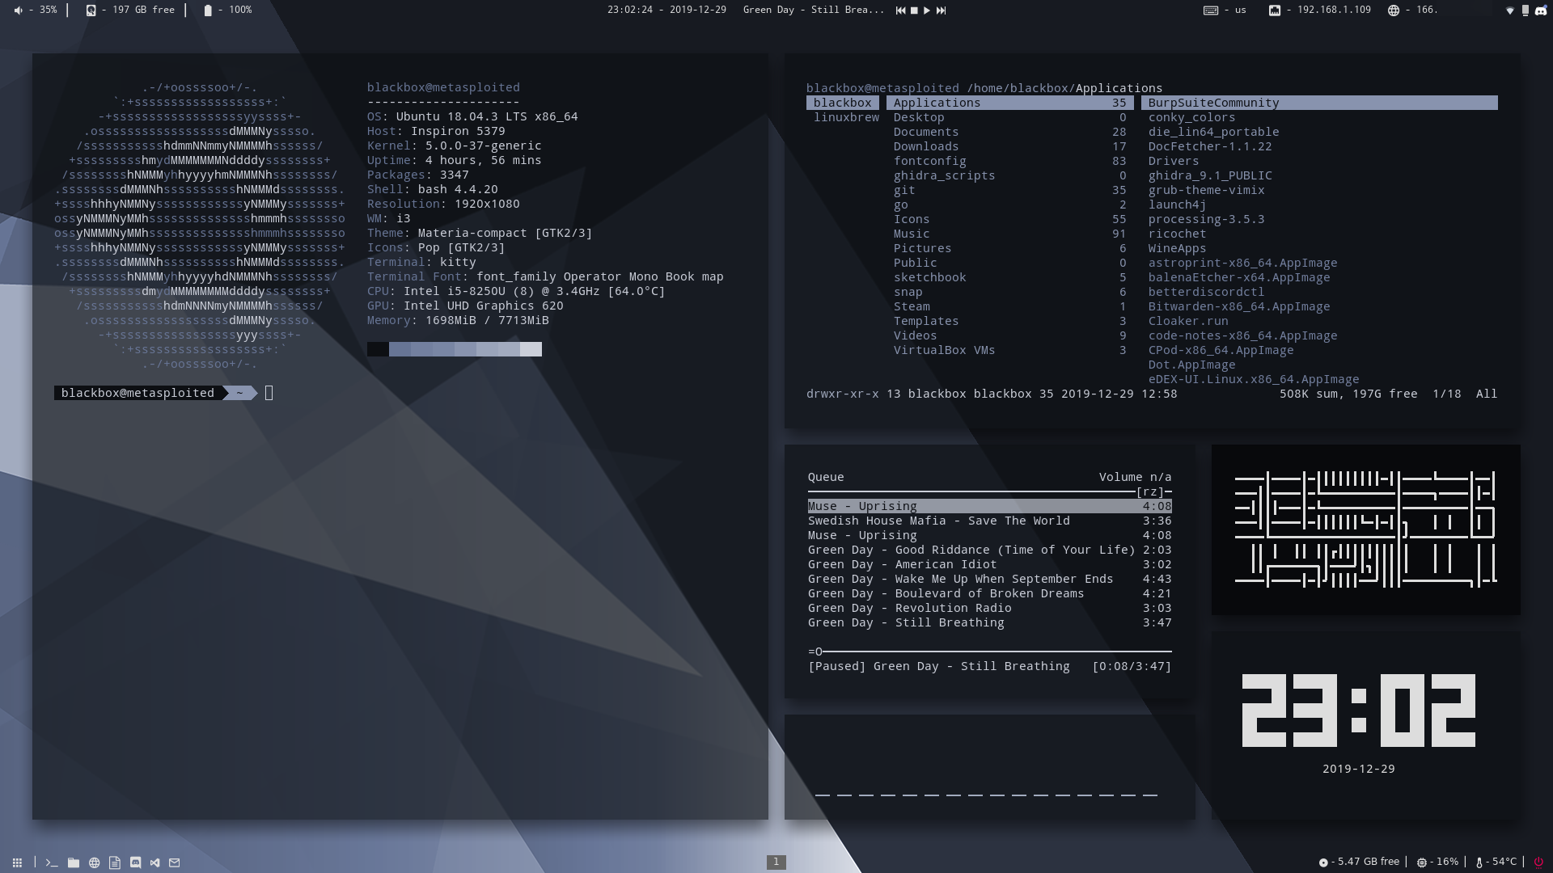Select Desktop directory in ranger
Image resolution: width=1553 pixels, height=873 pixels.
(x=1010, y=117)
